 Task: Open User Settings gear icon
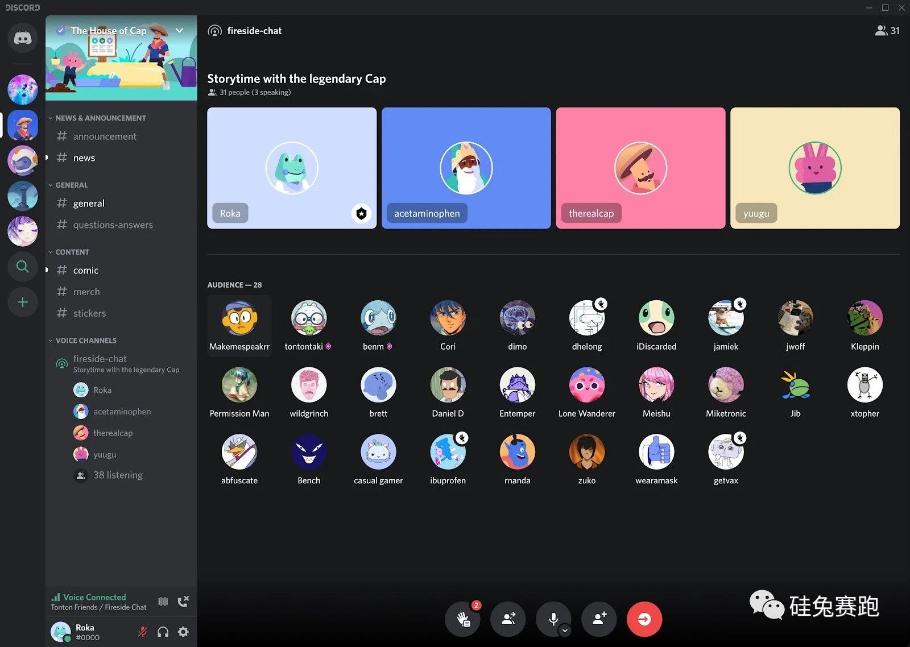pos(183,632)
